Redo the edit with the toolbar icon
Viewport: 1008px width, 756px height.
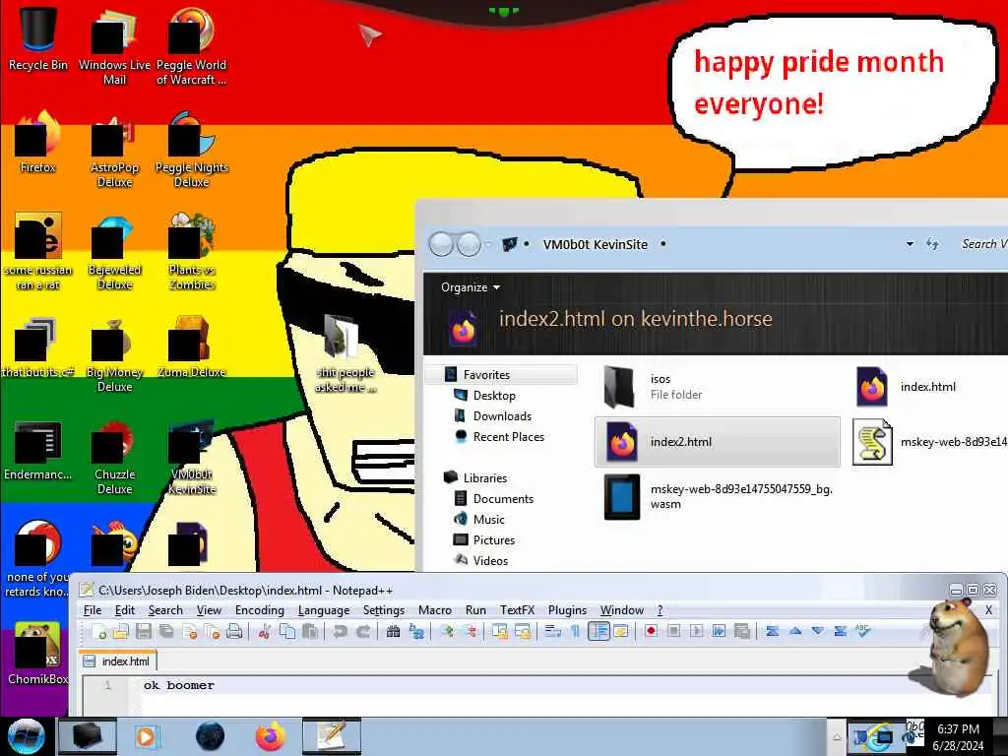pyautogui.click(x=362, y=632)
